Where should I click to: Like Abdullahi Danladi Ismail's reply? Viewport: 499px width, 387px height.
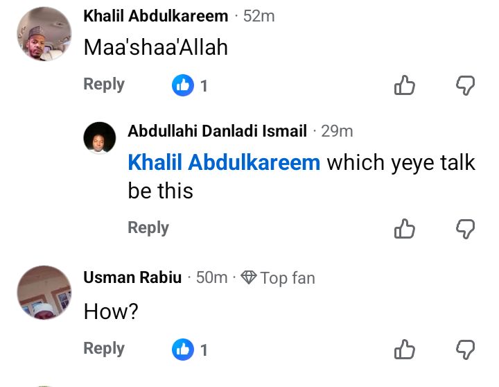405,228
